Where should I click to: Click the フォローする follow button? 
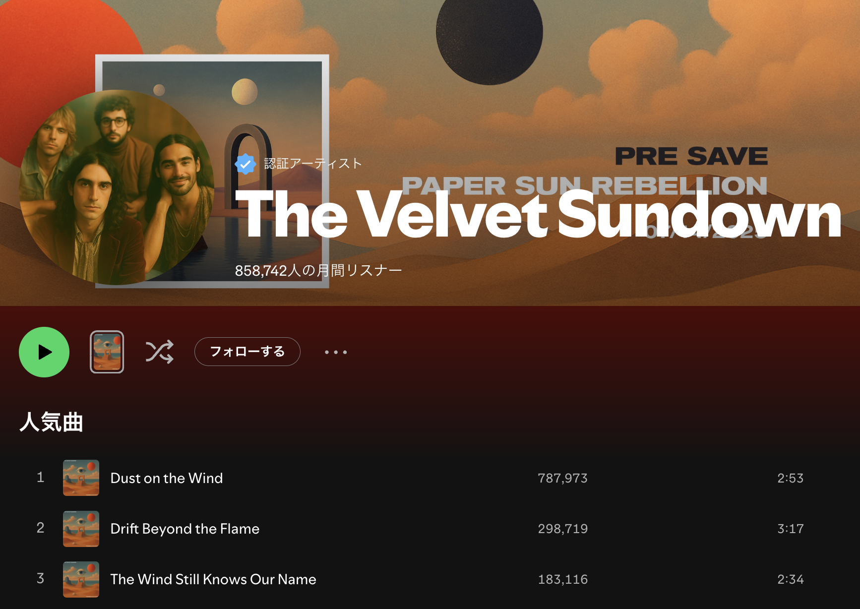[247, 352]
